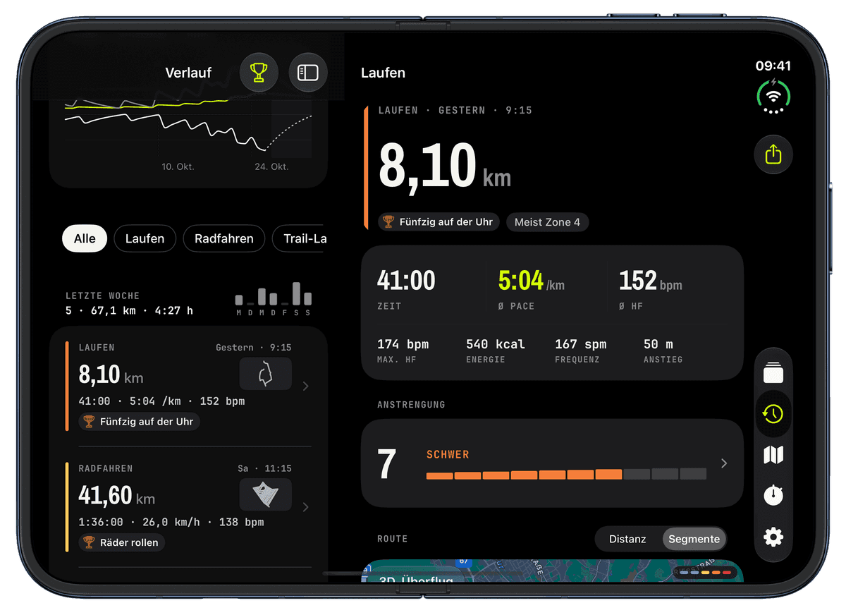Screen dimensions: 846x615
Task: Click the Verlauf panel title
Action: click(x=188, y=73)
